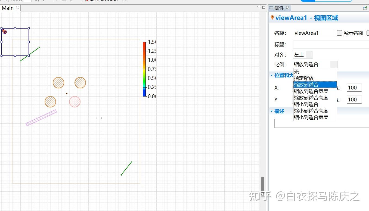Open the 比例 scale dropdown
369x211 pixels.
(315, 64)
